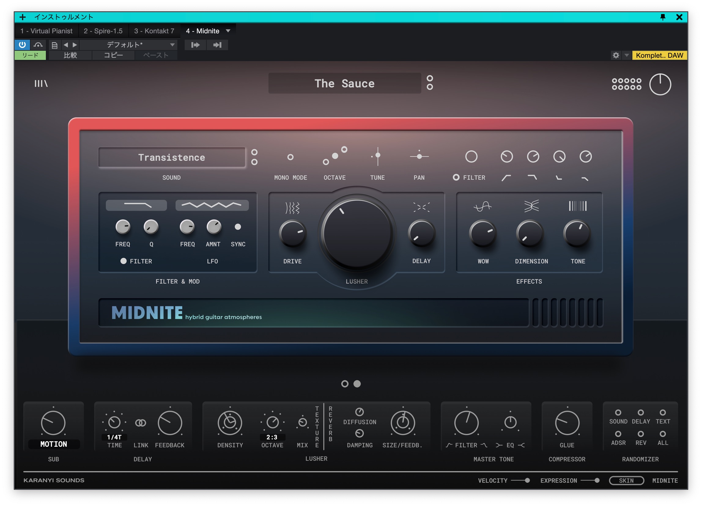This screenshot has height=506, width=702.
Task: Click the filter slope shape display
Action: [x=136, y=205]
